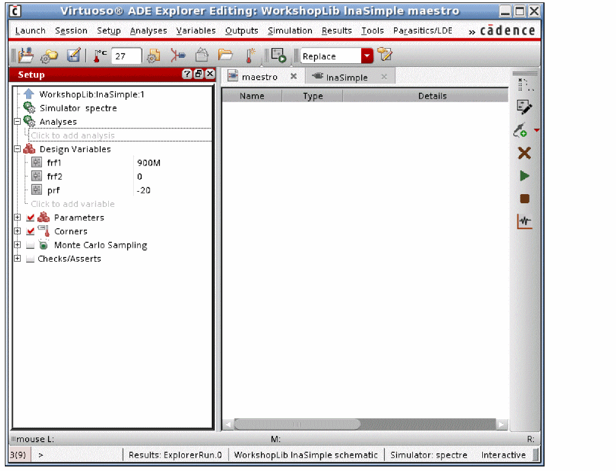Open the Launch menu
The width and height of the screenshot is (616, 471).
pyautogui.click(x=30, y=30)
